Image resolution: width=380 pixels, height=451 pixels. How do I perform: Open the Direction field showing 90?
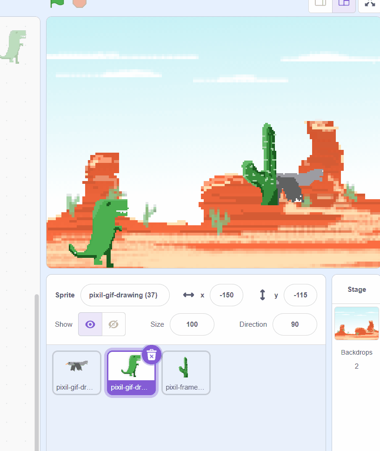(295, 324)
